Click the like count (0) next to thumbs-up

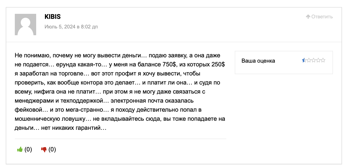pyautogui.click(x=28, y=149)
